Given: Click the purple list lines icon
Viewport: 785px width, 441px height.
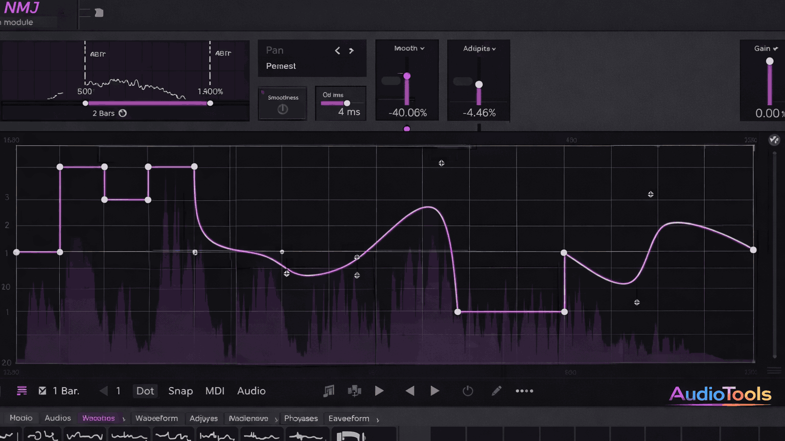Looking at the screenshot, I should point(21,391).
